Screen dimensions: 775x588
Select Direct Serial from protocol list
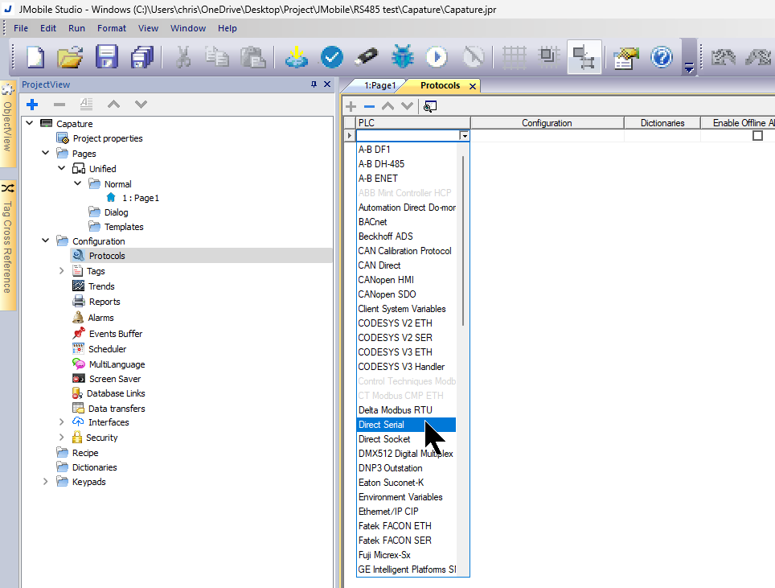[382, 425]
